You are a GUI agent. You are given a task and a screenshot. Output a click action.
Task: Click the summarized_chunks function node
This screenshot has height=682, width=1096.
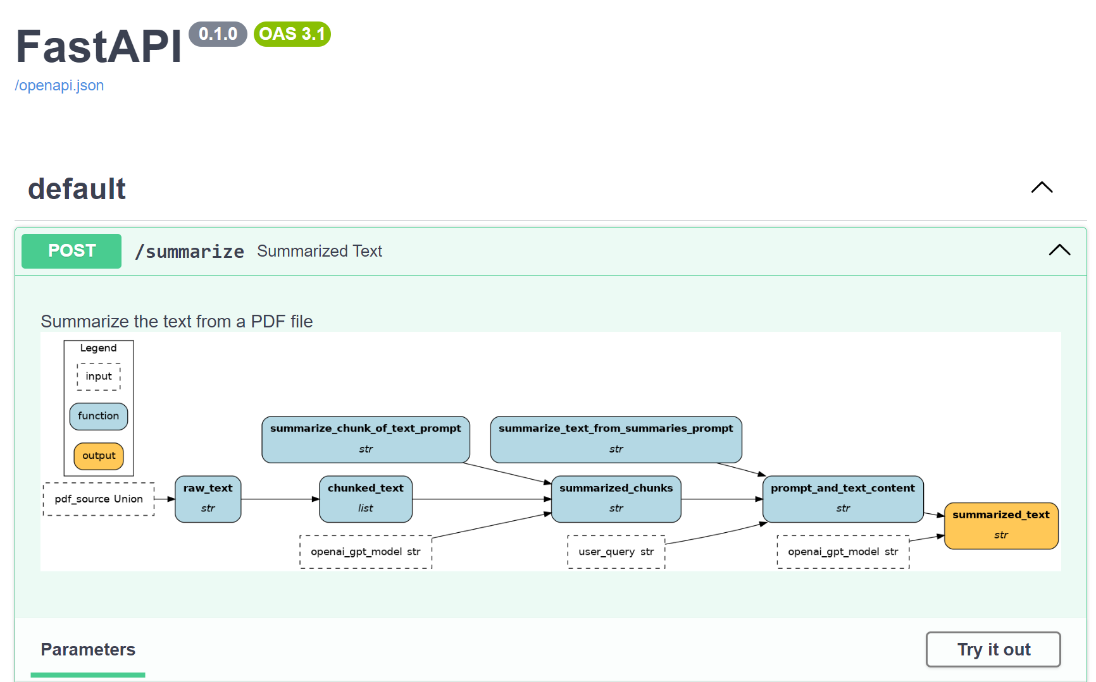[x=616, y=499]
